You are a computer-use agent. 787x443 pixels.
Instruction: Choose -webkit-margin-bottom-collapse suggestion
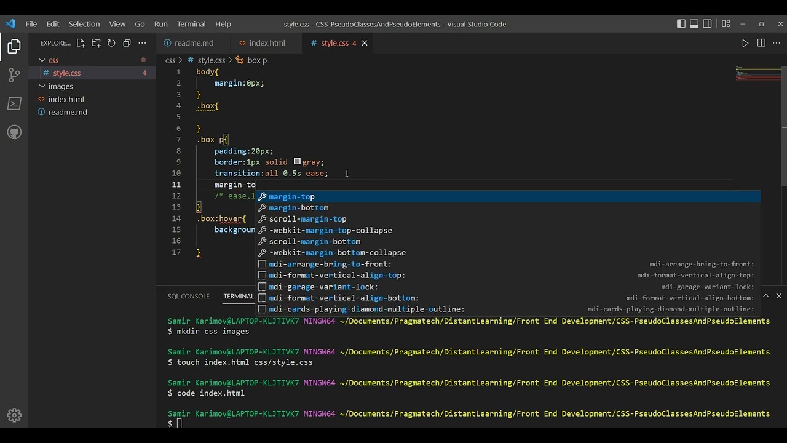pyautogui.click(x=508, y=253)
